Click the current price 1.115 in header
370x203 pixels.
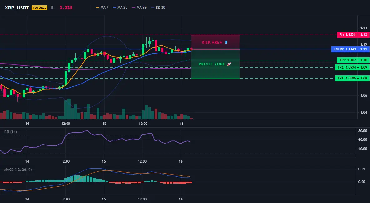click(66, 8)
